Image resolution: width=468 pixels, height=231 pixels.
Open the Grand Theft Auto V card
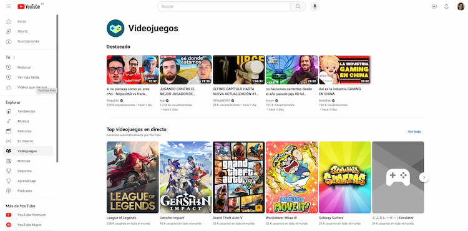tap(239, 177)
